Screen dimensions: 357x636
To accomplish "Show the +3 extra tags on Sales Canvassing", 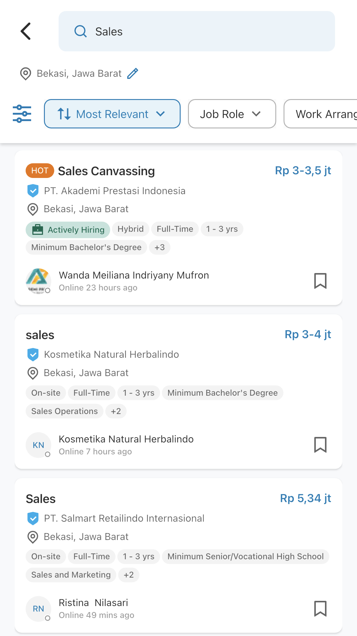I will pos(160,247).
